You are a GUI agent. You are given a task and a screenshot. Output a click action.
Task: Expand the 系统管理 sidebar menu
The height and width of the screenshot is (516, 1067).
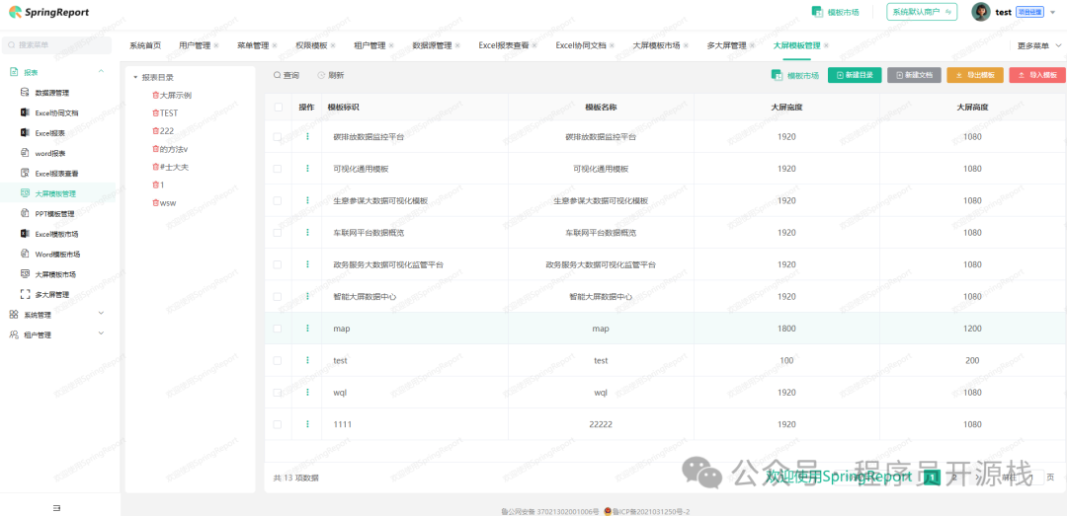click(102, 313)
